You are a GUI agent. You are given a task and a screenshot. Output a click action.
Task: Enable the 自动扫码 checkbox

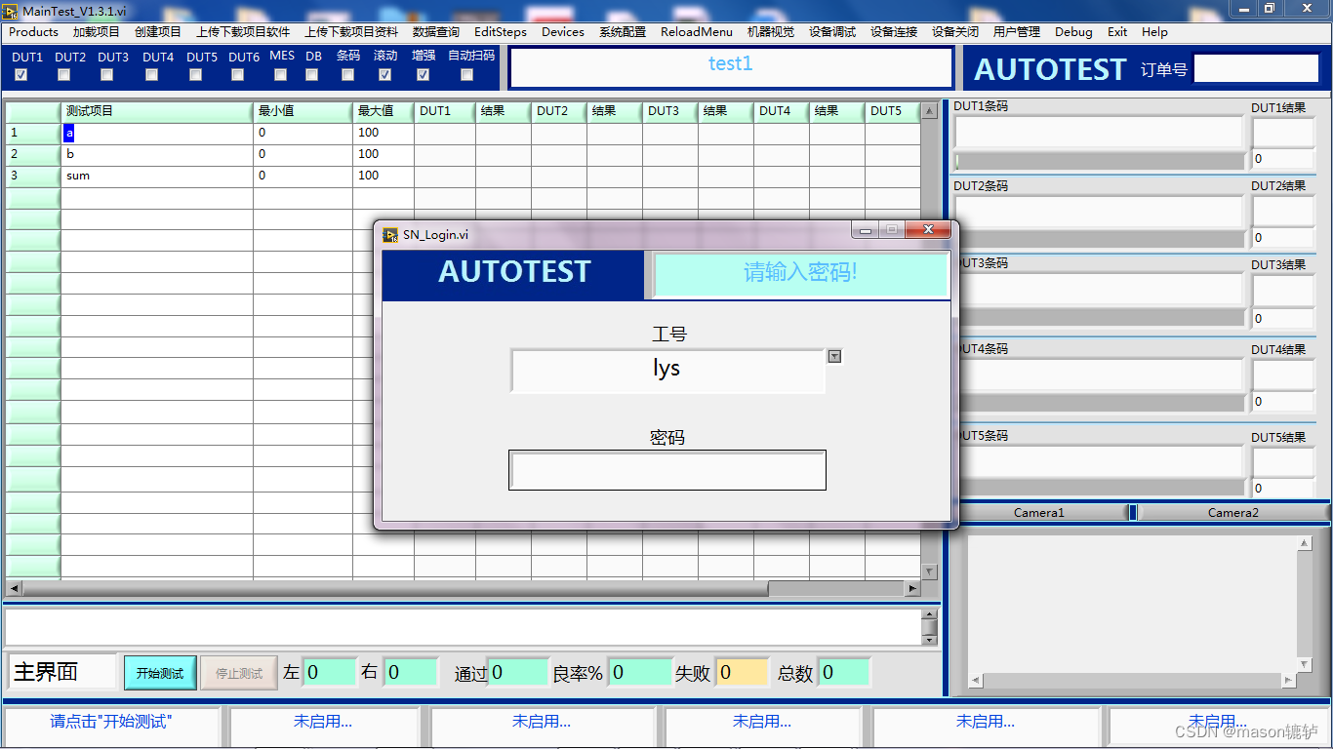pyautogui.click(x=466, y=75)
